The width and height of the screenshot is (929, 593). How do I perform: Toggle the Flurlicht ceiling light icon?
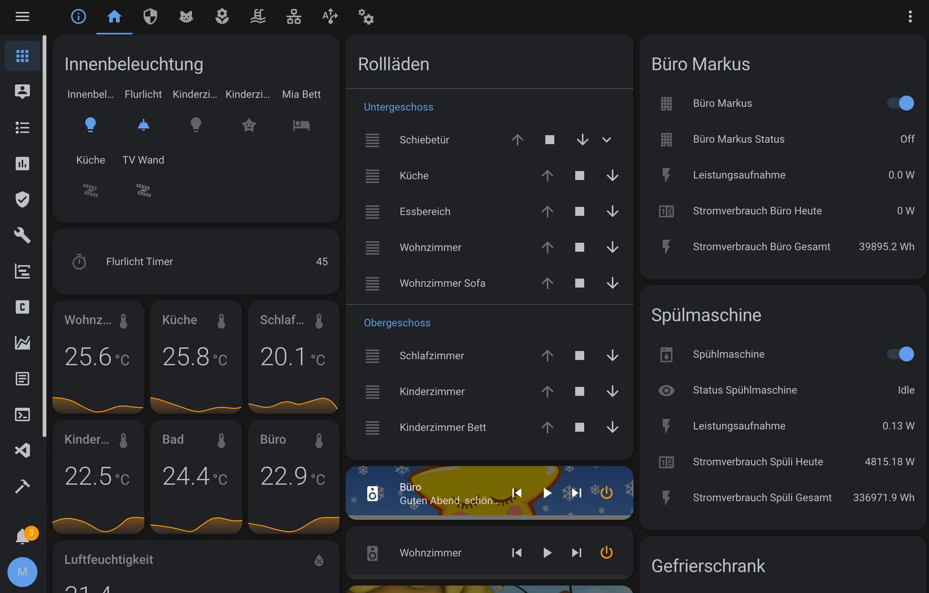[143, 125]
